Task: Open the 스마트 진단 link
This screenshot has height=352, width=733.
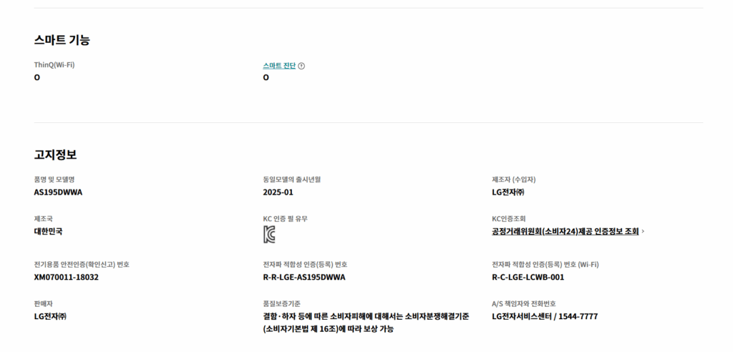Action: click(x=278, y=66)
